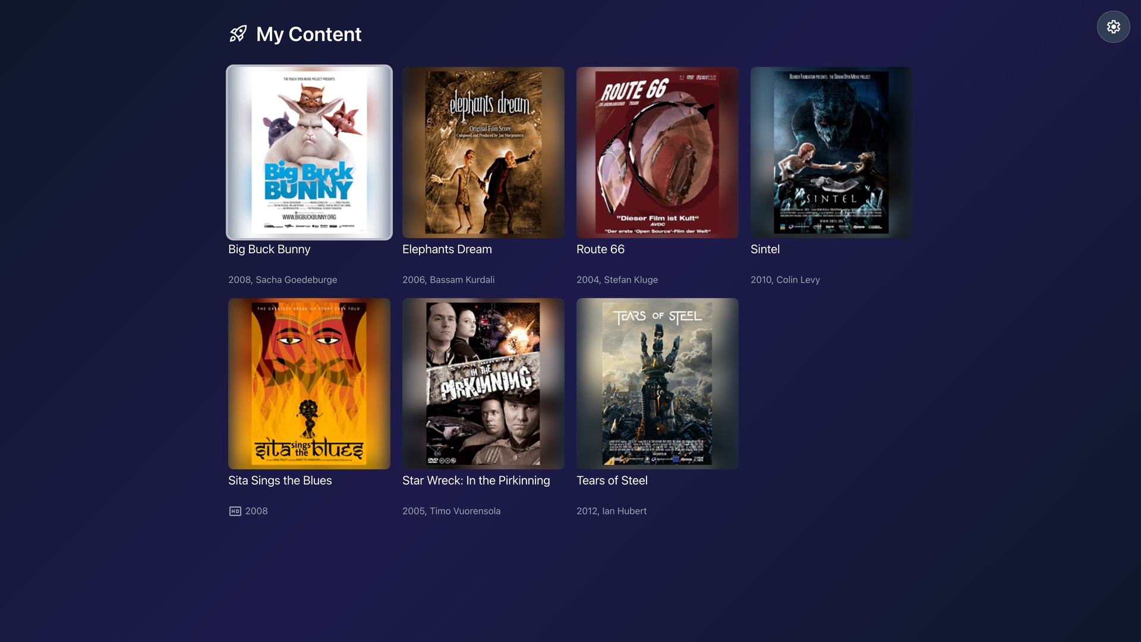Image resolution: width=1141 pixels, height=642 pixels.
Task: Click the Tears of Steel title text
Action: click(612, 481)
